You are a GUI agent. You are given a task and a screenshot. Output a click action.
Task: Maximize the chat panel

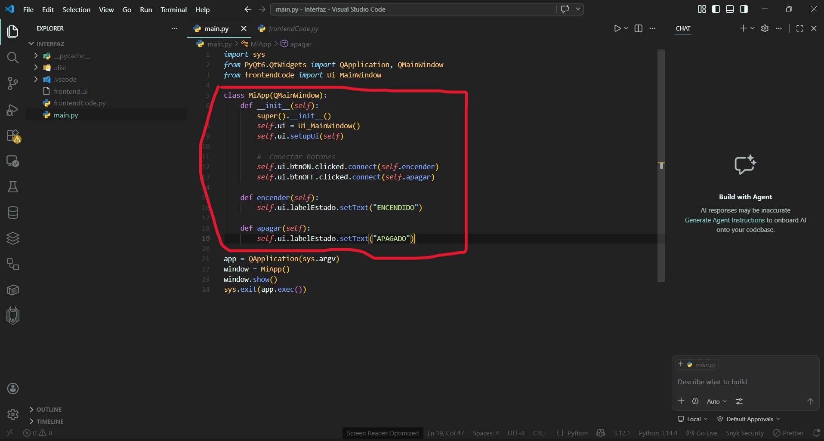tap(800, 28)
